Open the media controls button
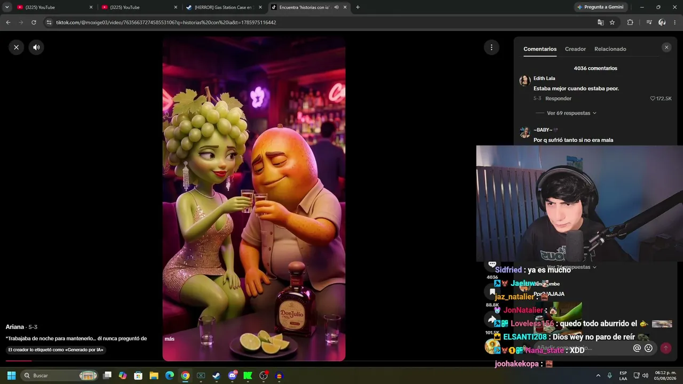The width and height of the screenshot is (683, 384). (x=649, y=22)
